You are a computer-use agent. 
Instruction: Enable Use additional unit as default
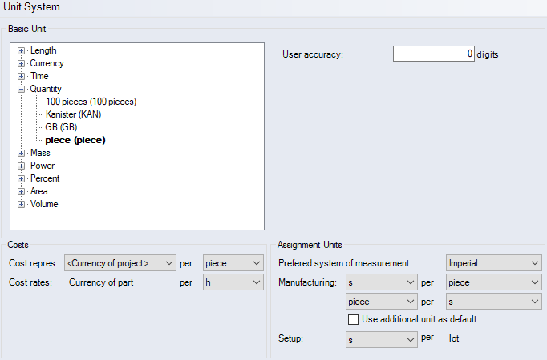(353, 319)
